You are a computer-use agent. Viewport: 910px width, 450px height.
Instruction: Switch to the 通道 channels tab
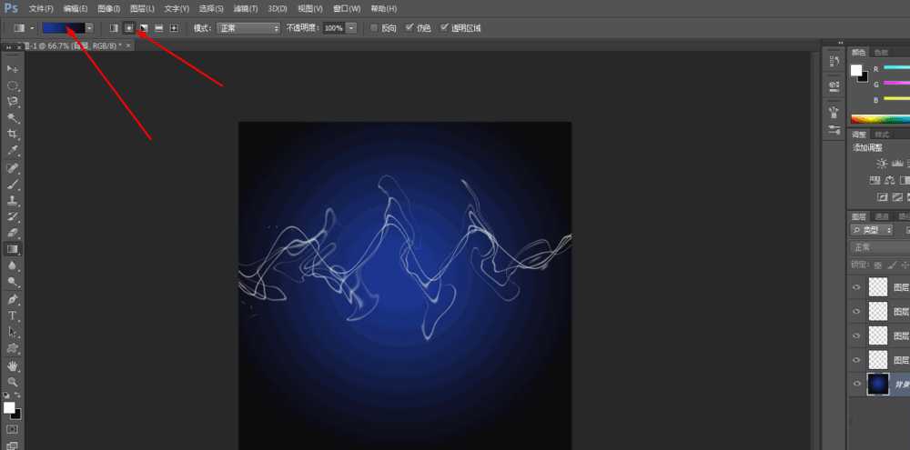(882, 217)
